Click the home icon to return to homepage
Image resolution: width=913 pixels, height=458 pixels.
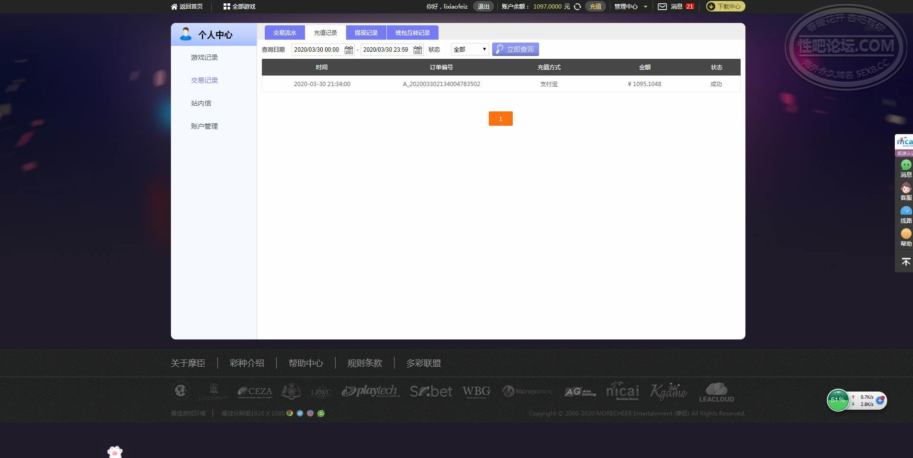coord(174,6)
